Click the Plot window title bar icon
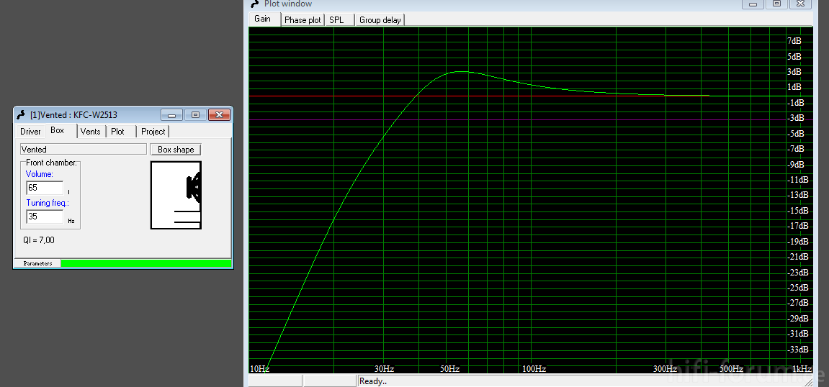Viewport: 829px width, 387px height. (x=254, y=4)
